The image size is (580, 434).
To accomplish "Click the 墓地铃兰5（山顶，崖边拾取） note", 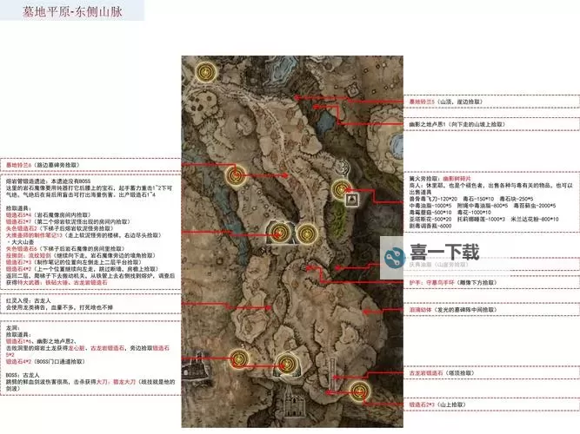I will pyautogui.click(x=446, y=102).
